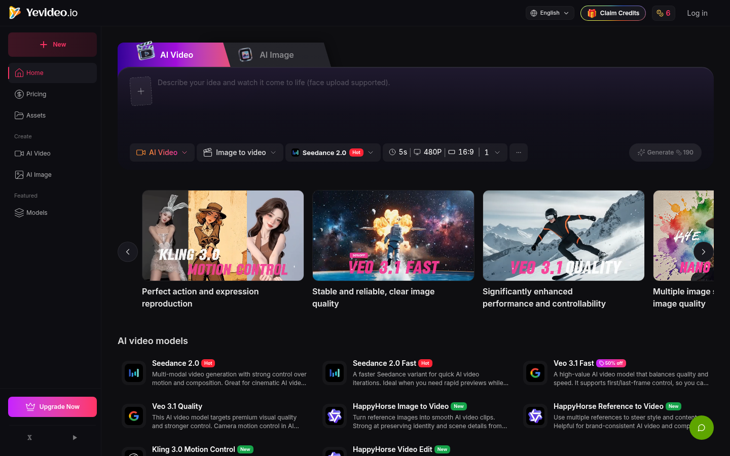
Task: Click the HappyHorse Reference to Video icon
Action: 535,416
